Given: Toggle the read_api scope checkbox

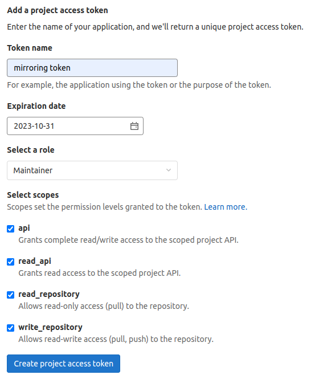Looking at the screenshot, I should coord(11,262).
